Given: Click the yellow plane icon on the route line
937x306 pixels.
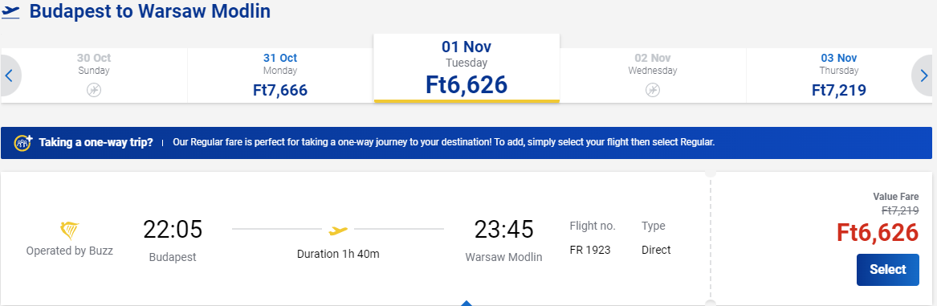Looking at the screenshot, I should (338, 230).
